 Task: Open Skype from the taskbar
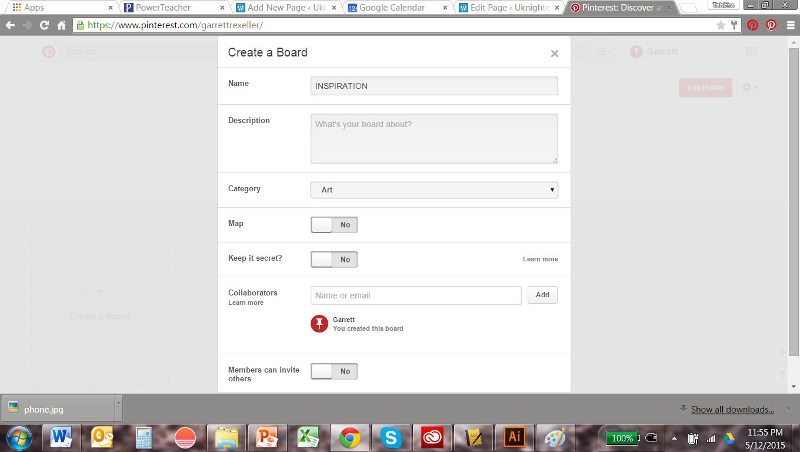click(391, 438)
